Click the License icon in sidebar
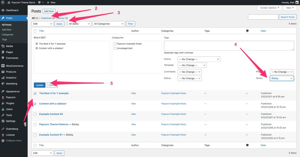The image size is (300, 157). 3,135
